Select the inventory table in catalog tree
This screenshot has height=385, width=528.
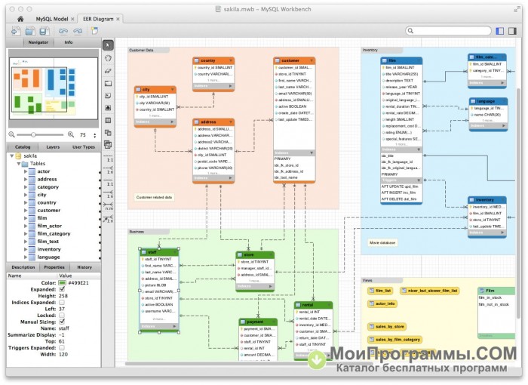pos(49,249)
